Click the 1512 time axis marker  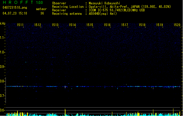38,25
